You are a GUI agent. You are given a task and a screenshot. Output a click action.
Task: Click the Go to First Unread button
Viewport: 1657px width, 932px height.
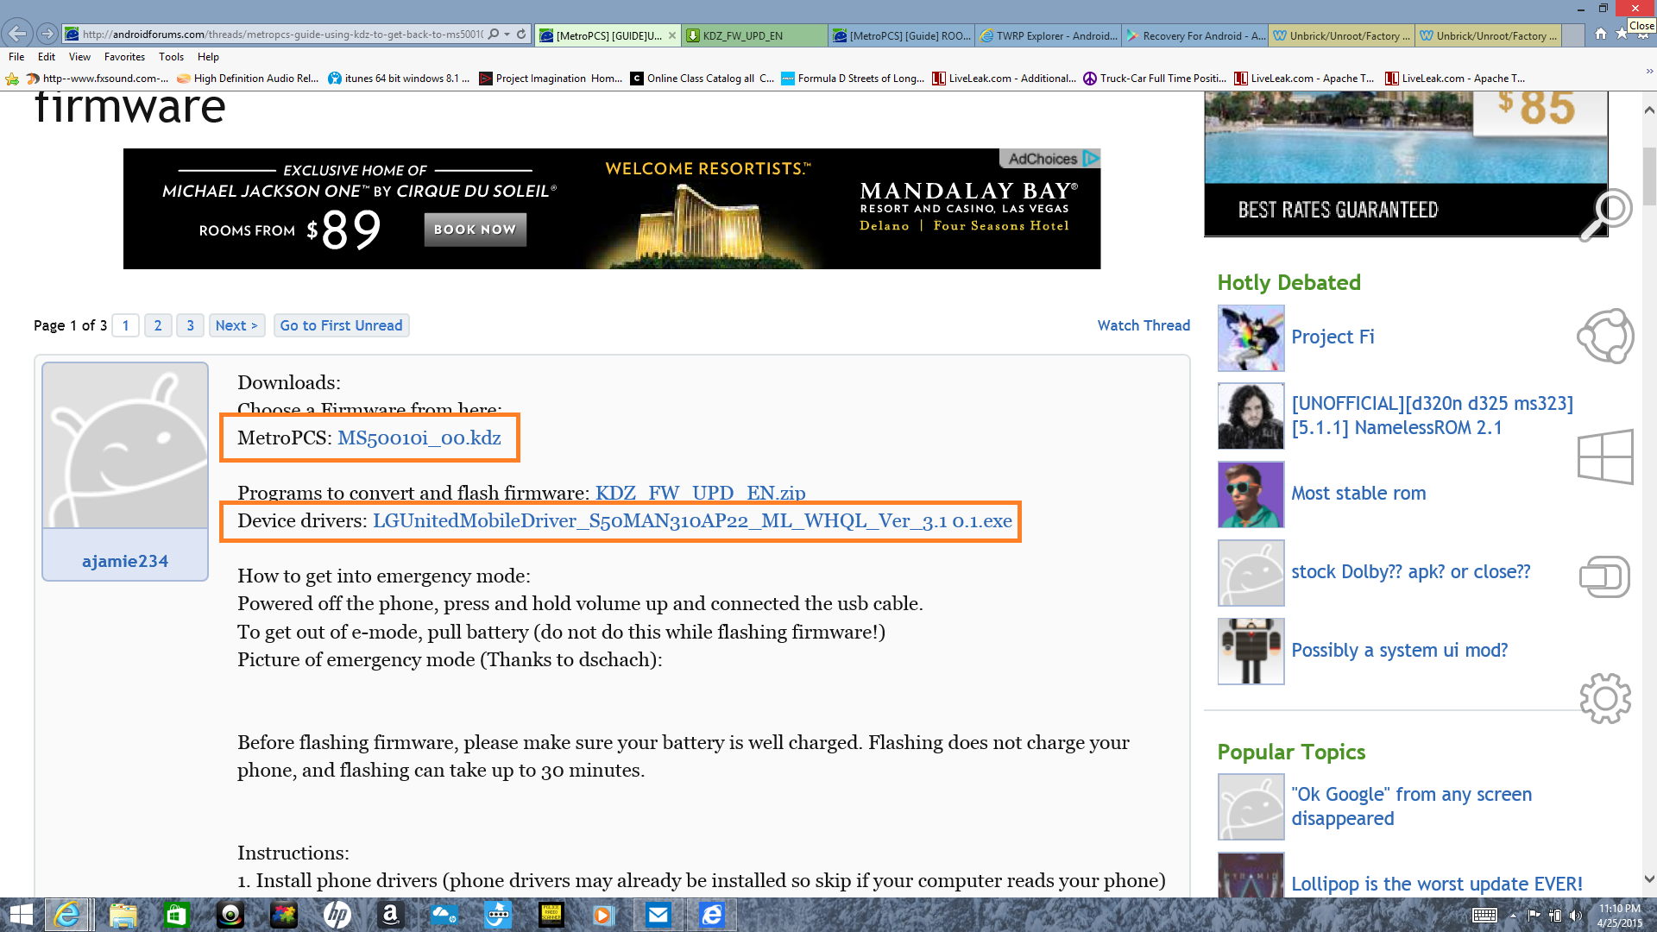point(341,325)
